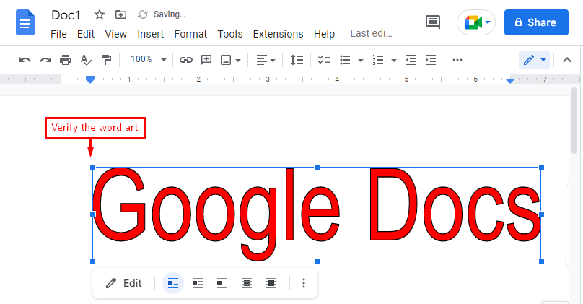583x304 pixels.
Task: Show more toolbar options
Action: [x=457, y=60]
